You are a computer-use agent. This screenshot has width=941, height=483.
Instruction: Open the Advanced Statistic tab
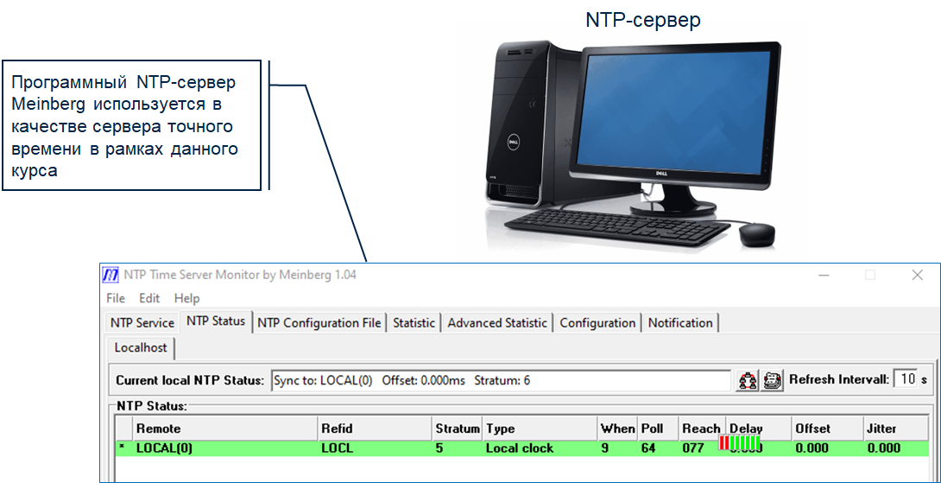pos(497,323)
